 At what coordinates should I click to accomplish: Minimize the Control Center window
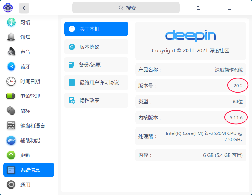click(214, 8)
